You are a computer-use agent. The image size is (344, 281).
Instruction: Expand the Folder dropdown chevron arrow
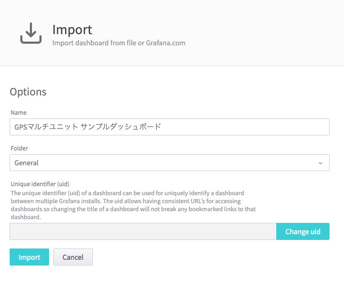(321, 163)
